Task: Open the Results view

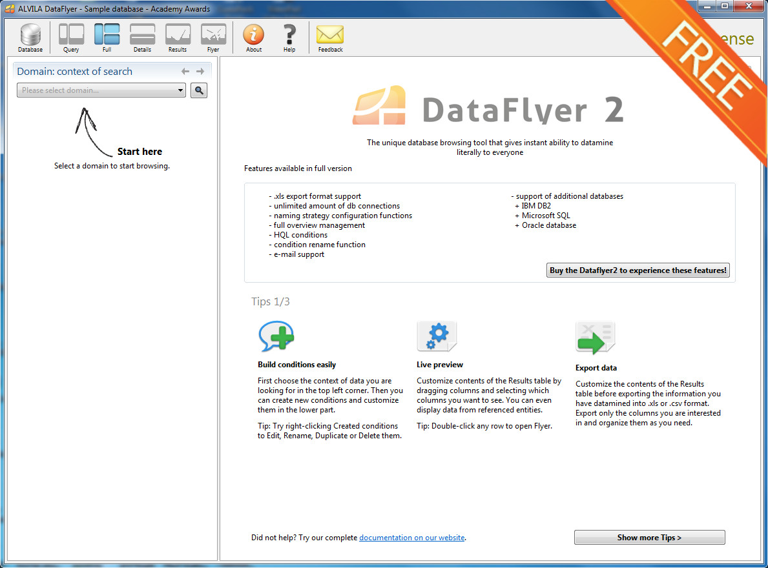Action: [178, 37]
